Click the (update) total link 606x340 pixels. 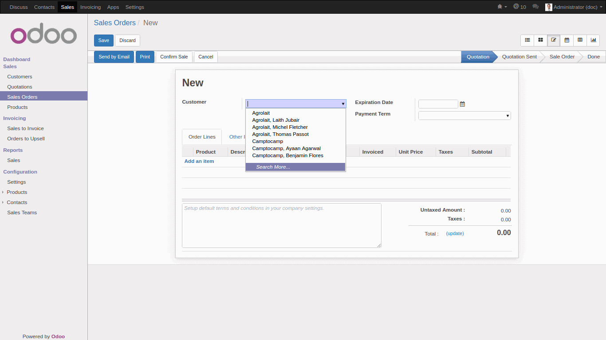click(455, 233)
